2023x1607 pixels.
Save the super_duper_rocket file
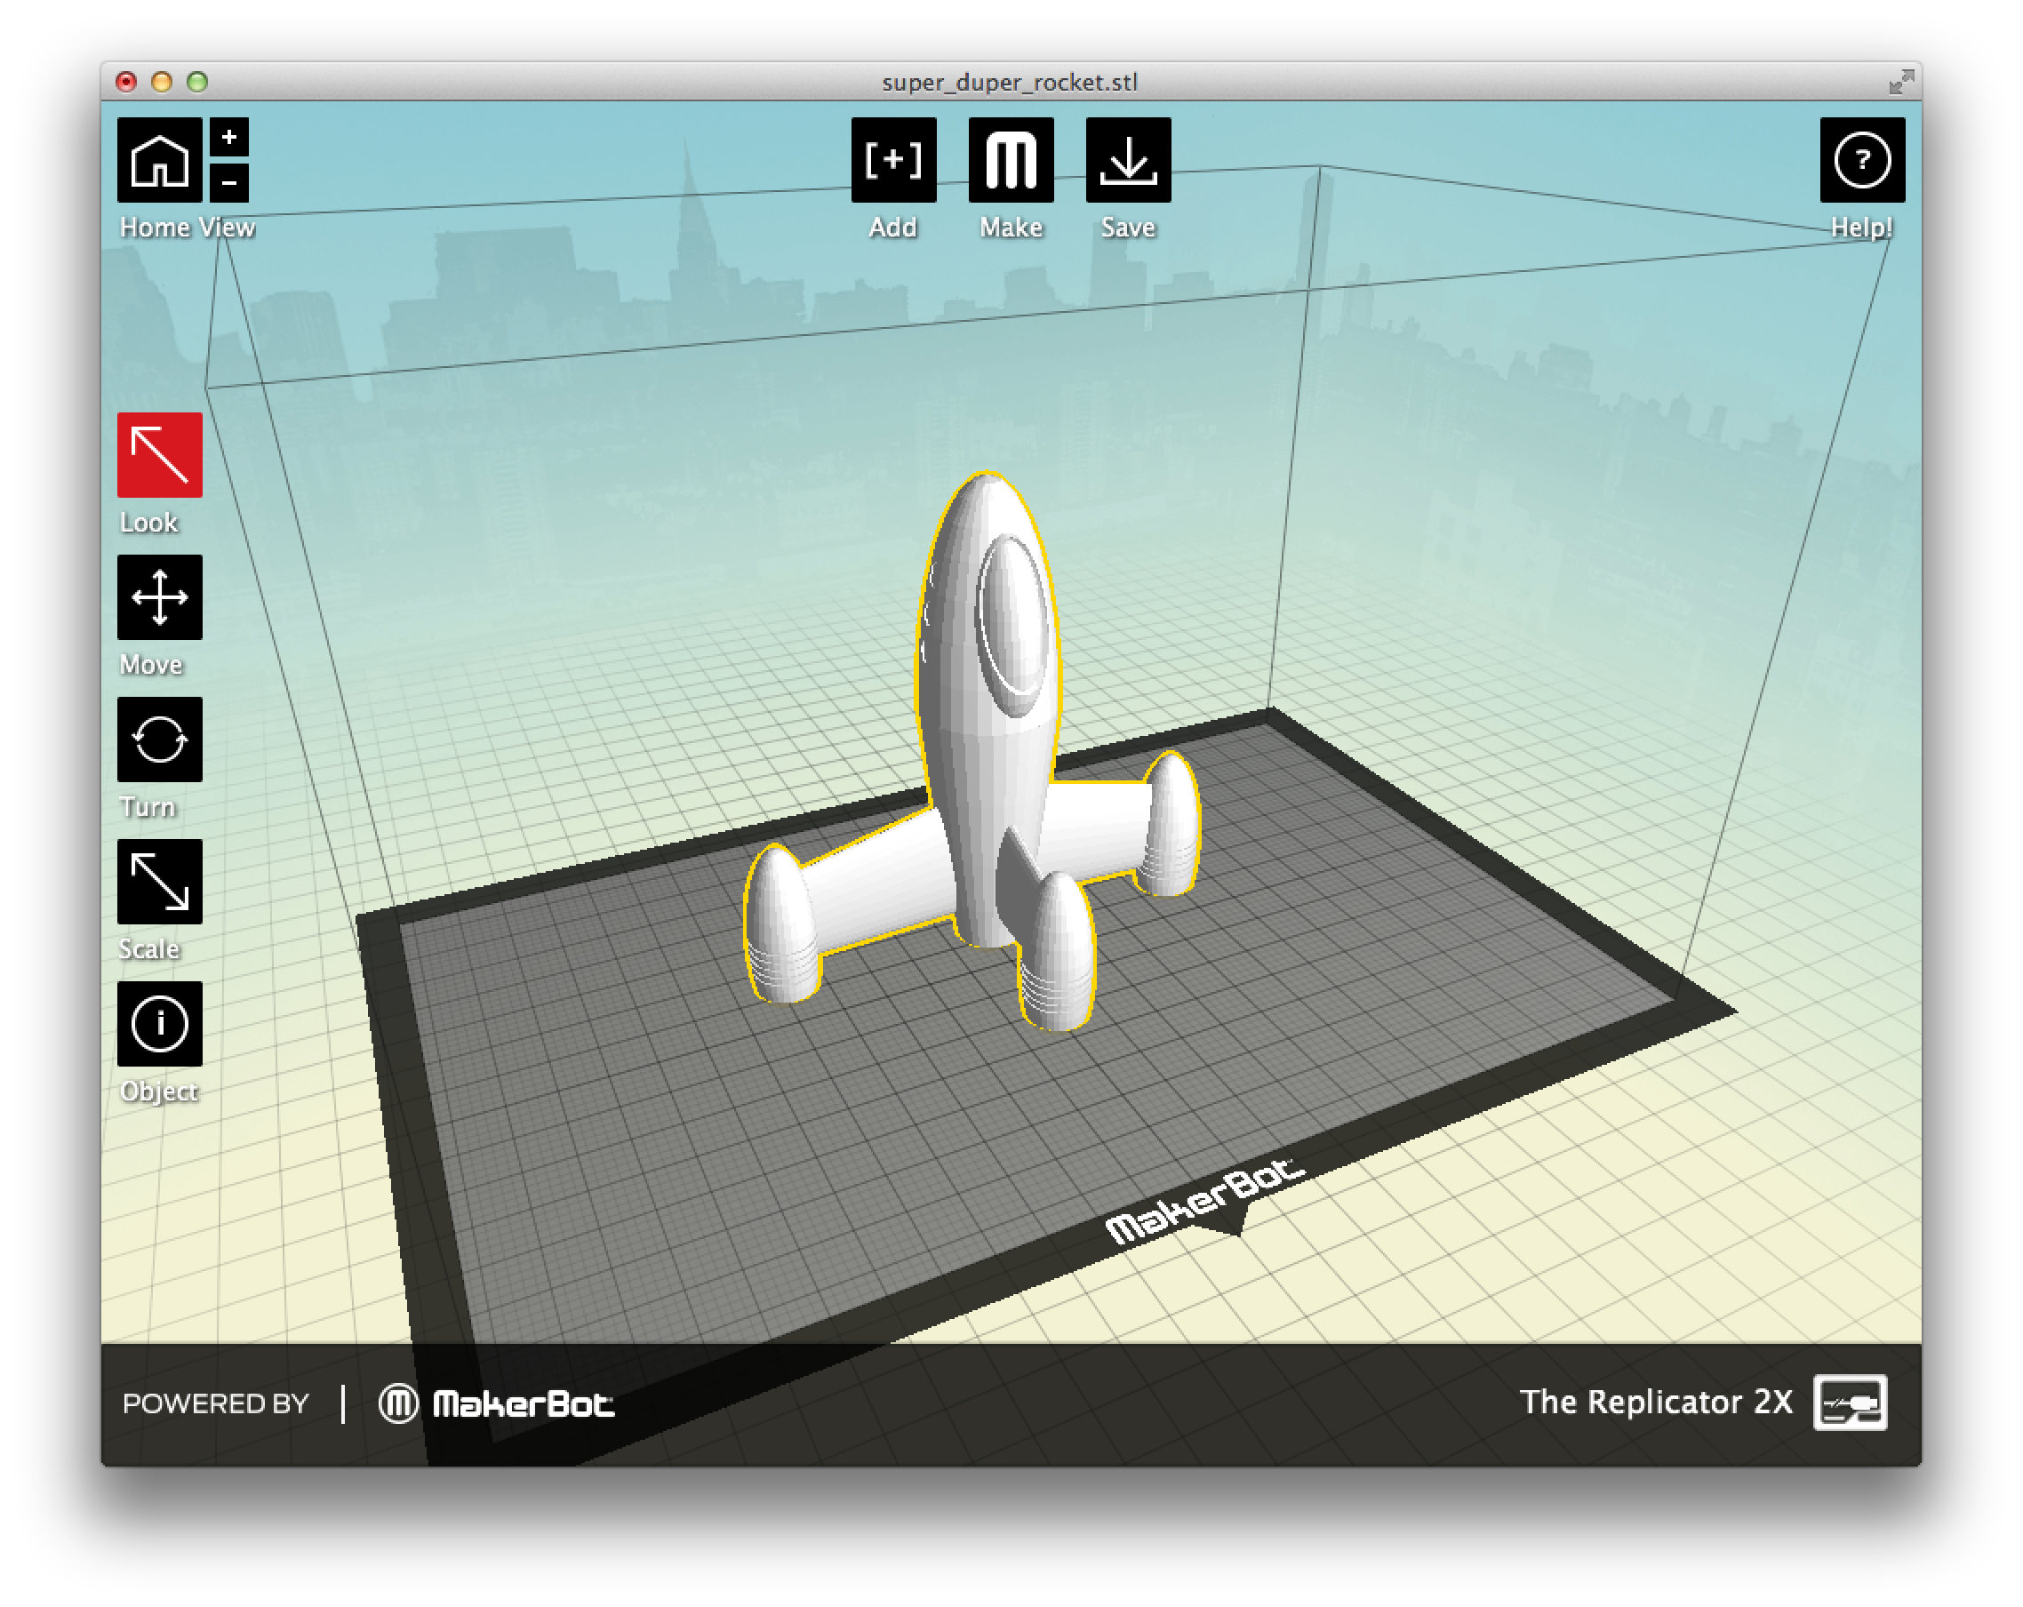1128,159
